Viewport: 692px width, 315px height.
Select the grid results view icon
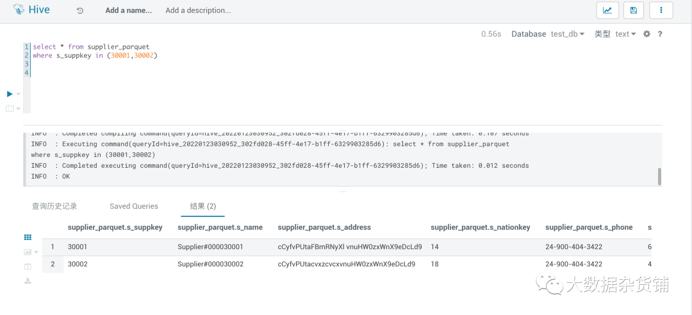[x=28, y=238]
